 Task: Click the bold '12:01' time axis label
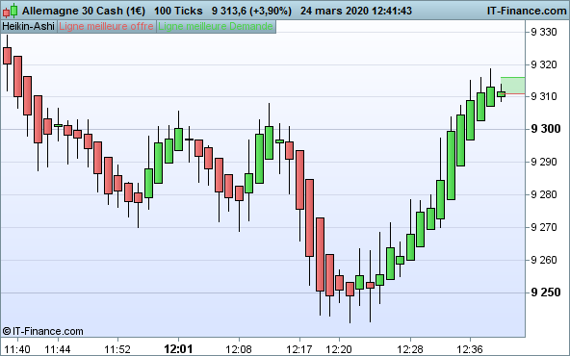point(178,349)
